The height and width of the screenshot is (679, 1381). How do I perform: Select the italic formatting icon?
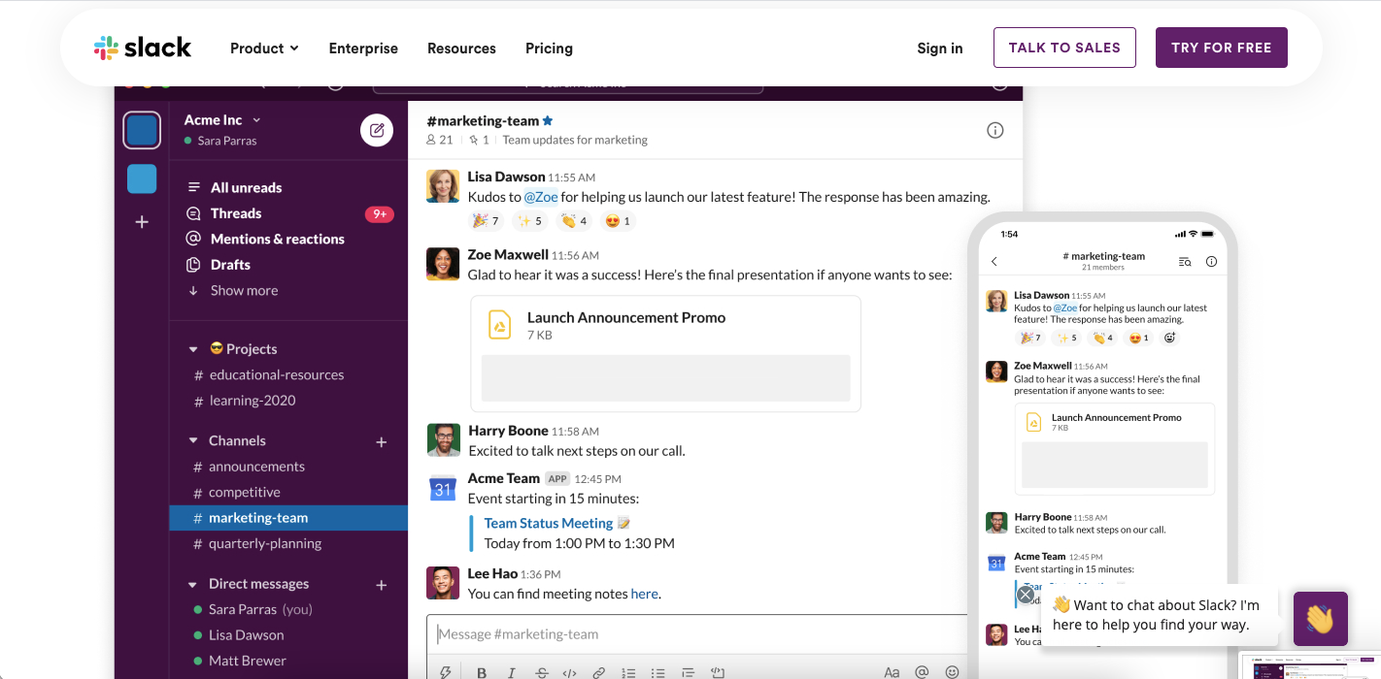point(511,671)
